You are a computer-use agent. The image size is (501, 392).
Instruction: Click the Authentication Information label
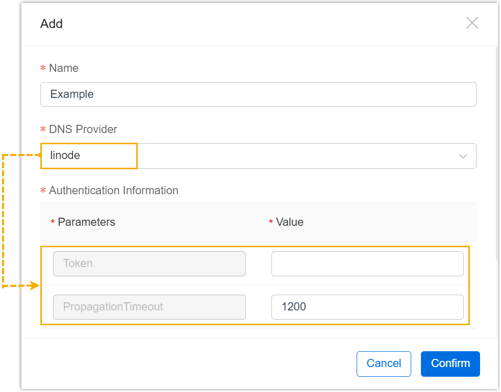(113, 191)
